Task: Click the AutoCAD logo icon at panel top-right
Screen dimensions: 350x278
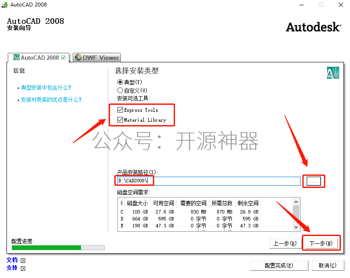Action: click(x=333, y=73)
